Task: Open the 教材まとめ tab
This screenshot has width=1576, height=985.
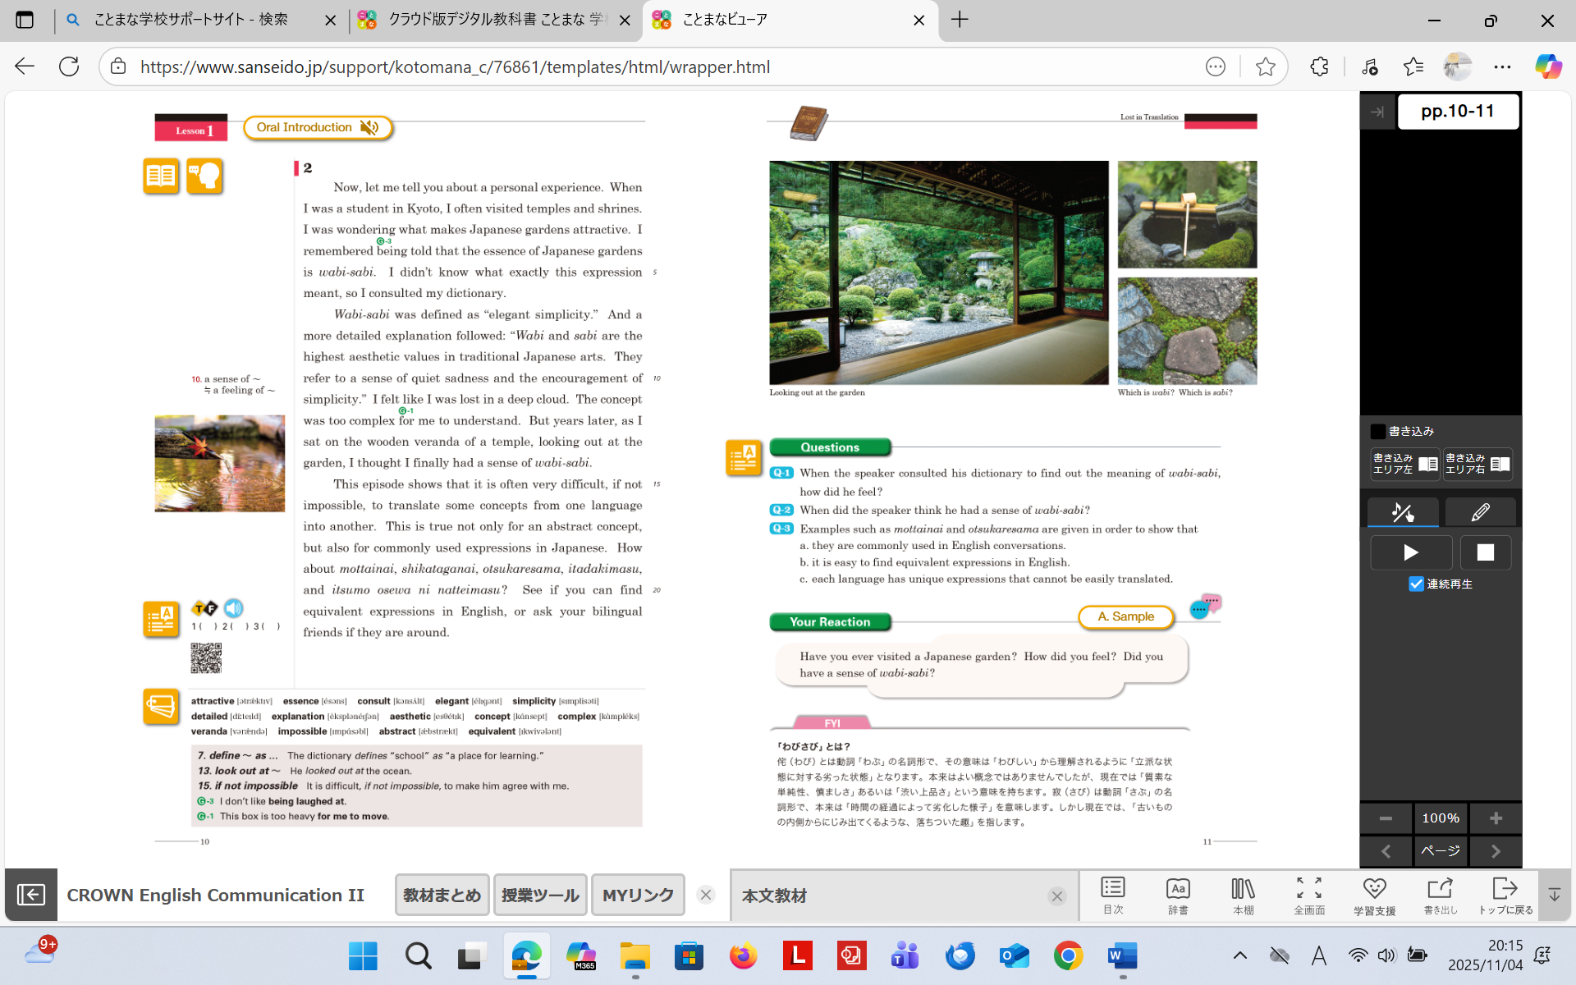Action: point(442,895)
